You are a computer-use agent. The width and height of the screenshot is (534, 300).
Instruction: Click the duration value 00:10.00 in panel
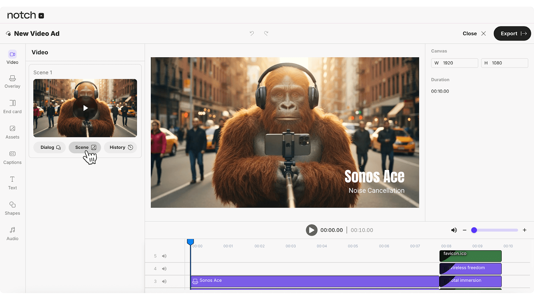(x=440, y=91)
